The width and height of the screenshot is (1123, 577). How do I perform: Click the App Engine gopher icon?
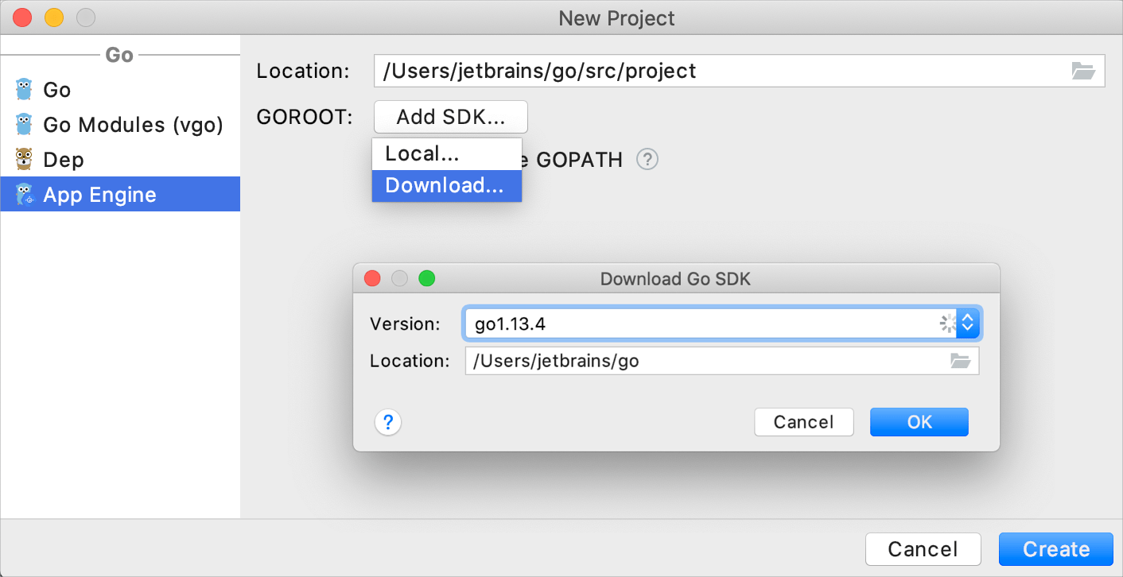pyautogui.click(x=25, y=195)
